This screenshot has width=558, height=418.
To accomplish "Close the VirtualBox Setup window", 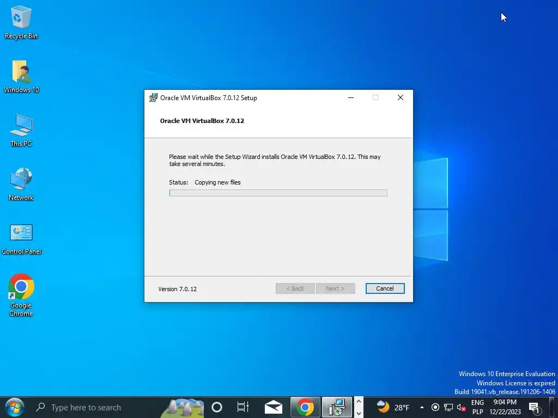I will (x=401, y=98).
